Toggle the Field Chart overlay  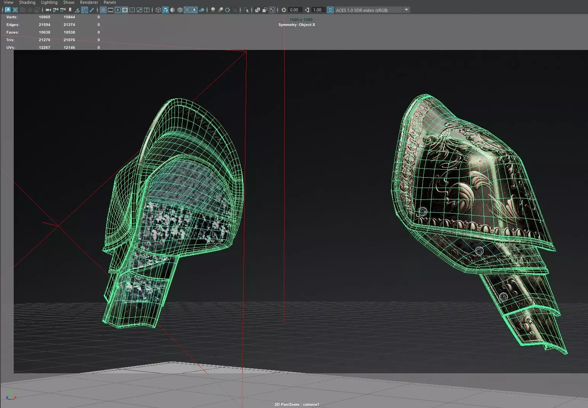[x=132, y=10]
